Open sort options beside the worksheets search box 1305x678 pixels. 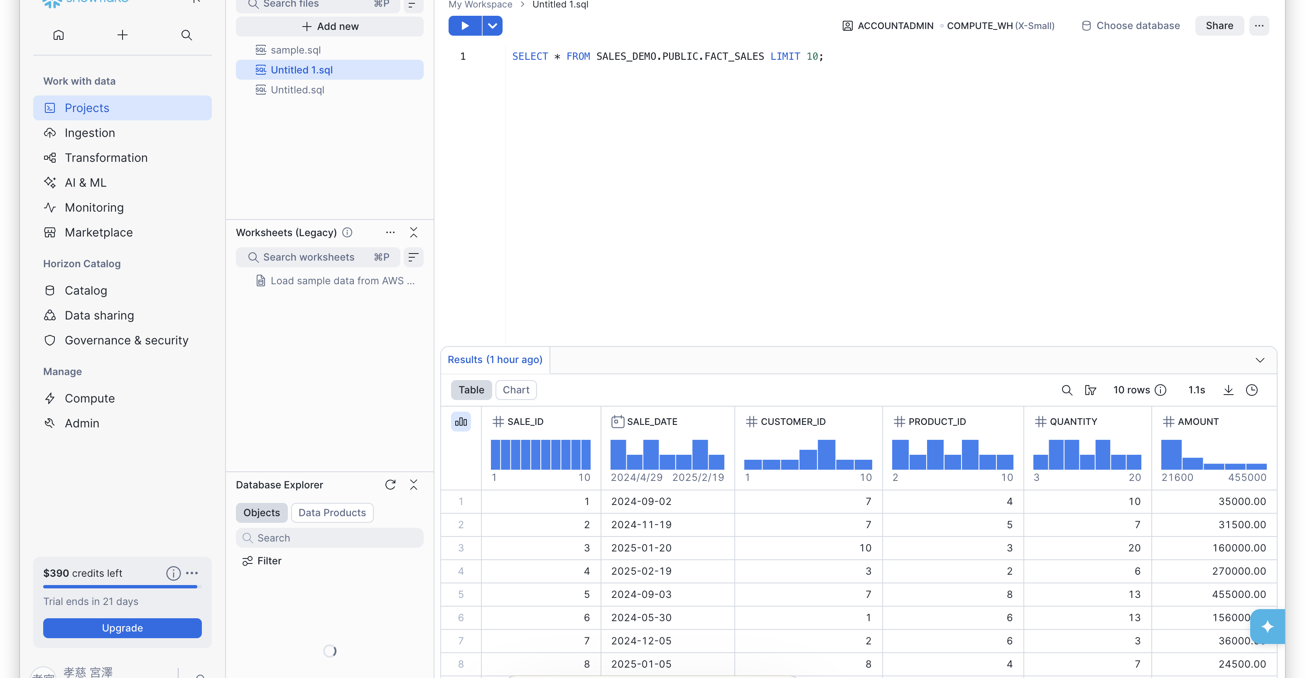point(413,257)
